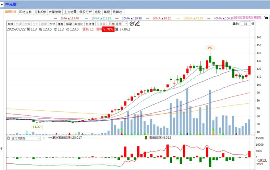The image size is (270, 170).
Task: Click the 累計買賣超(張) 20,017 legend
Action: 65,138
